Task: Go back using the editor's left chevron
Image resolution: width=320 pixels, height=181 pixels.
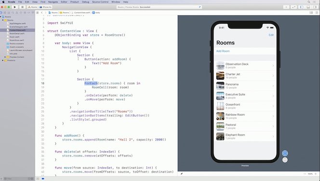Action: pyautogui.click(x=42, y=13)
